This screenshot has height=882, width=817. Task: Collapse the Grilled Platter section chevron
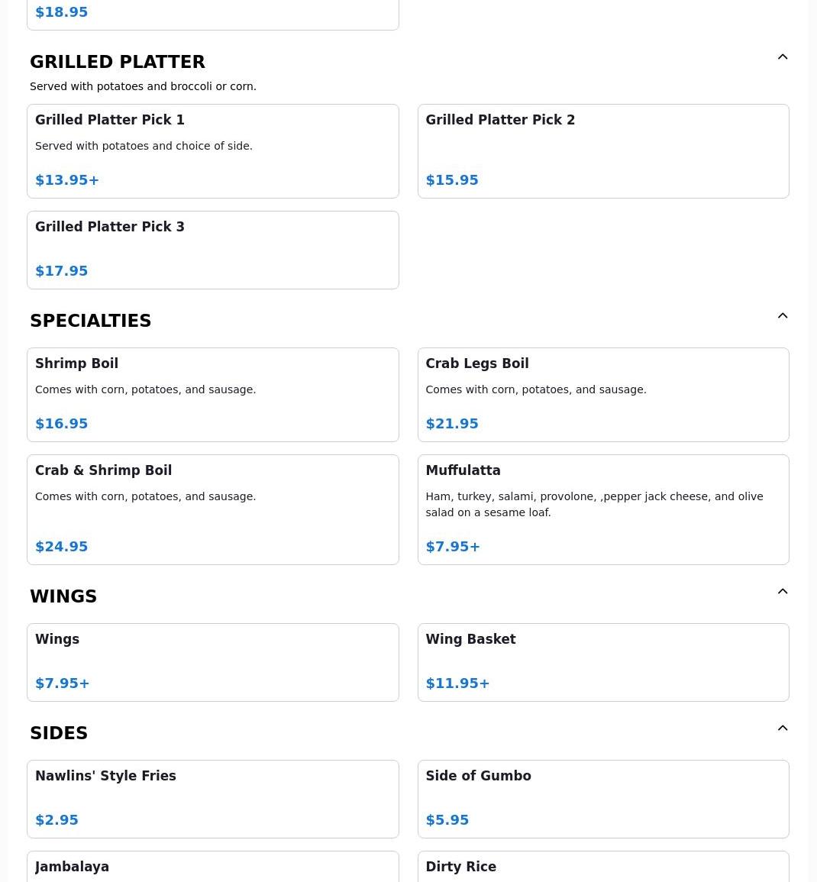coord(783,57)
